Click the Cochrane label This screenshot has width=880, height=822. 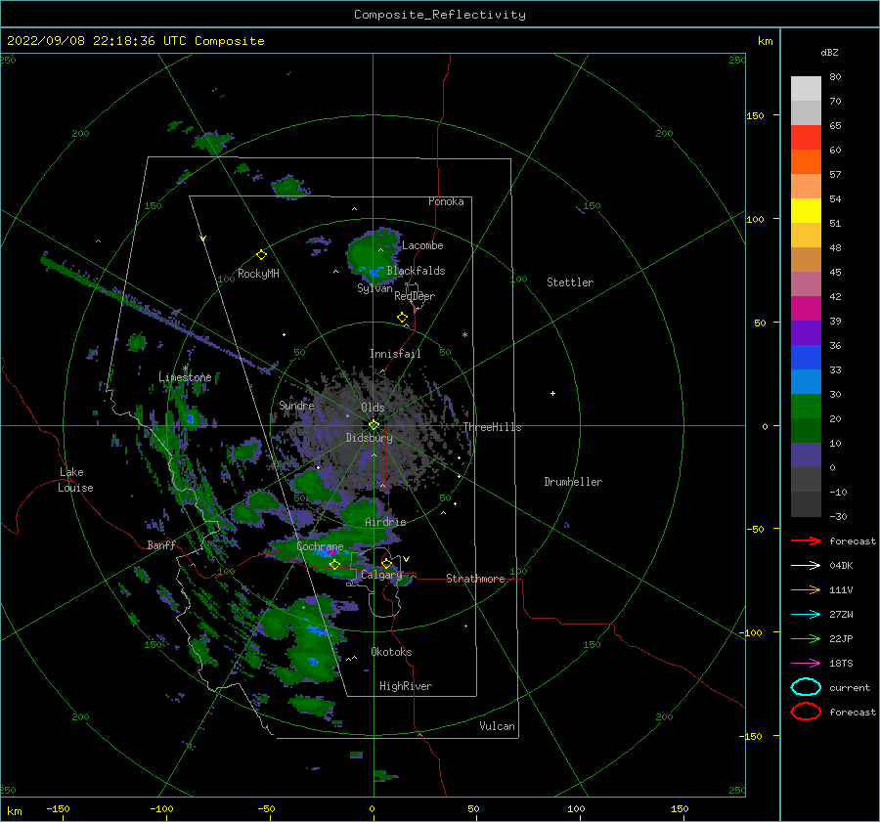pos(320,546)
